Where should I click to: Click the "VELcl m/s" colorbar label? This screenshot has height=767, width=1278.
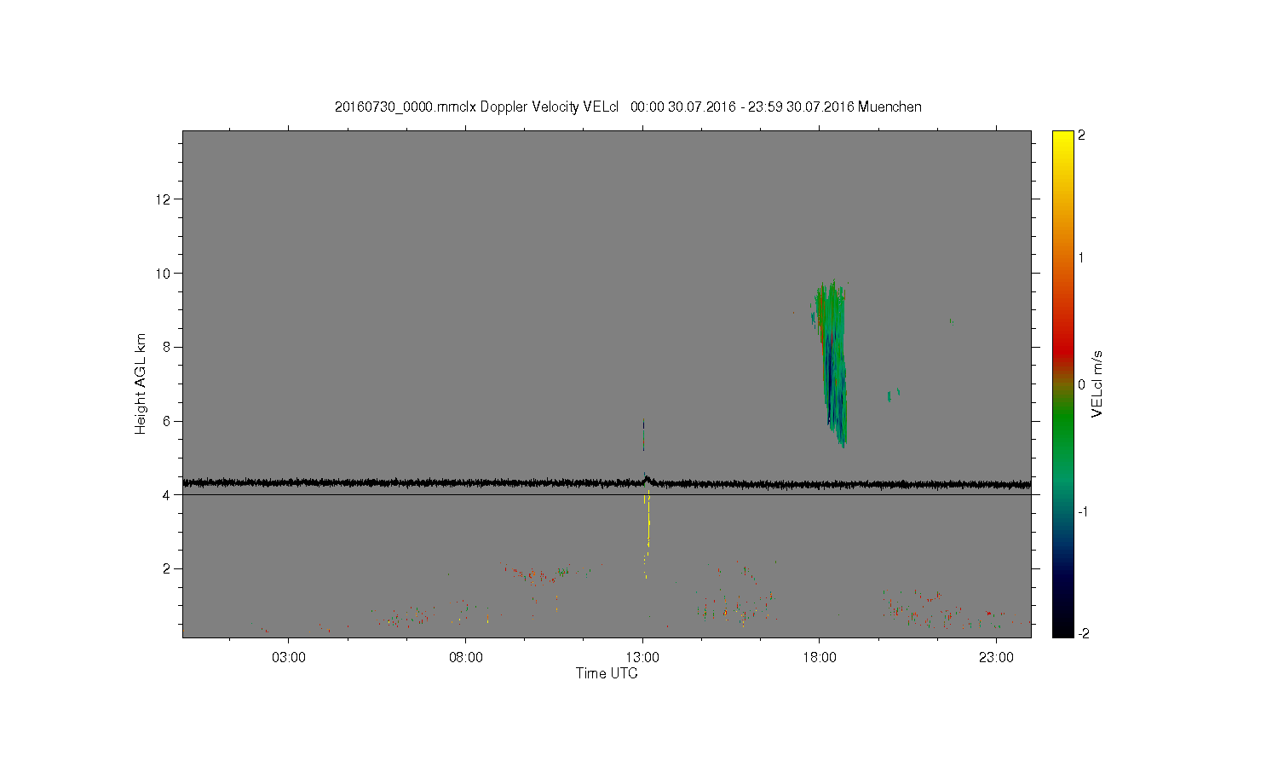(x=1097, y=383)
